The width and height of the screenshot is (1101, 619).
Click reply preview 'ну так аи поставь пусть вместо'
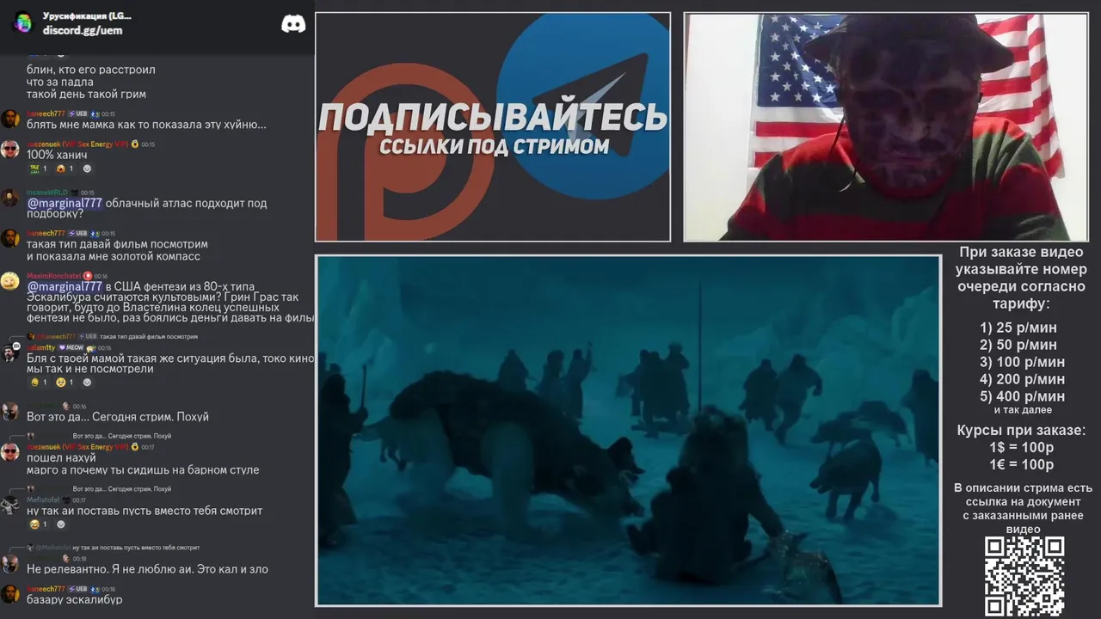click(114, 547)
